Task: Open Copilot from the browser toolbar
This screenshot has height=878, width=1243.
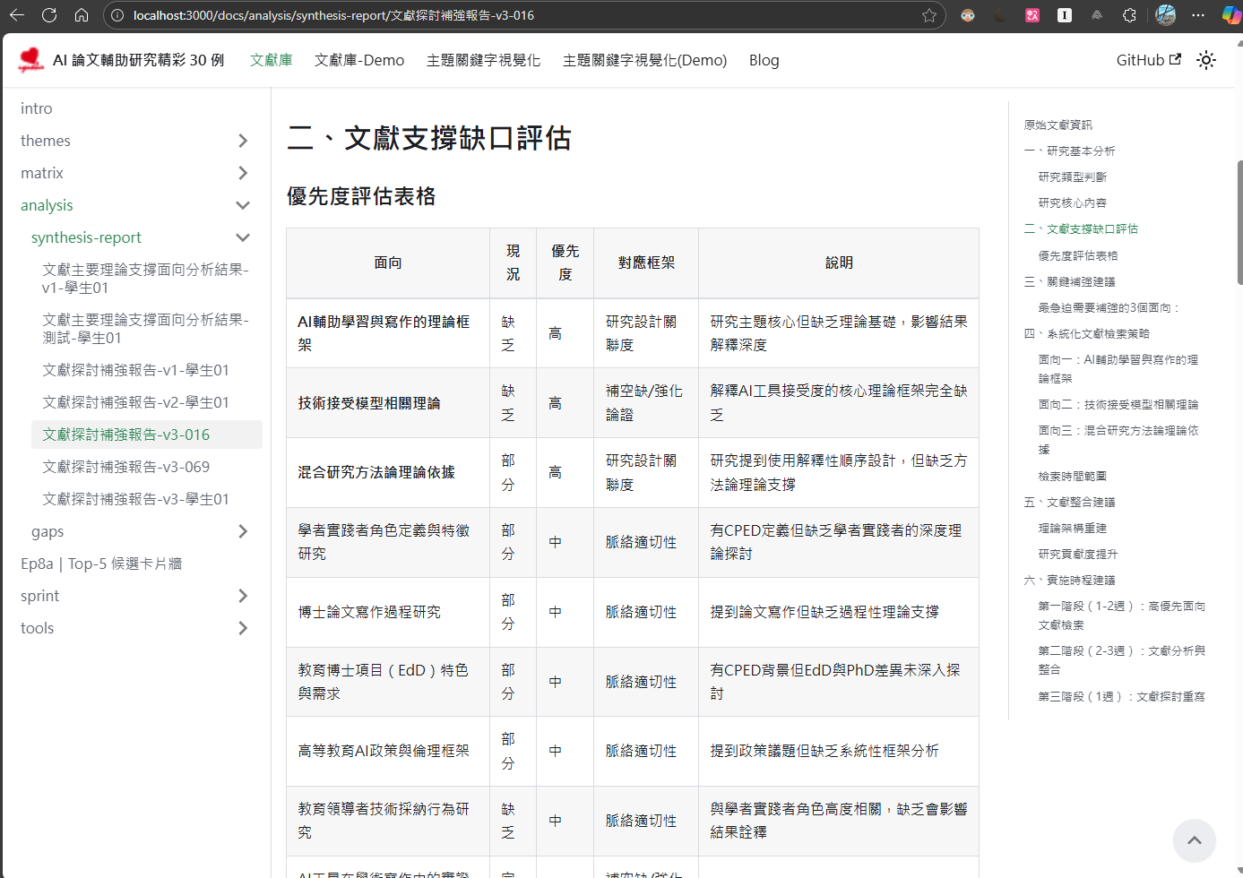Action: [1230, 15]
